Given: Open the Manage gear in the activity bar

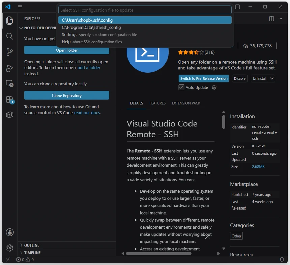Looking at the screenshot, I should tap(10, 248).
